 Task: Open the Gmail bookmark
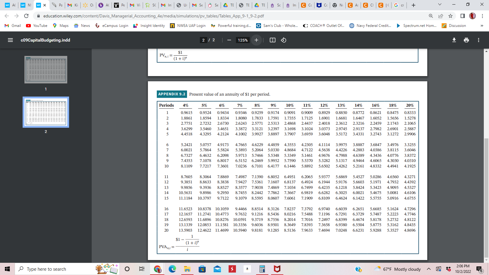[x=13, y=26]
